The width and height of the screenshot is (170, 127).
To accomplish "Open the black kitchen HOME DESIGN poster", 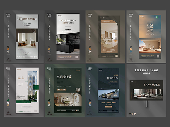I will pos(68,36).
